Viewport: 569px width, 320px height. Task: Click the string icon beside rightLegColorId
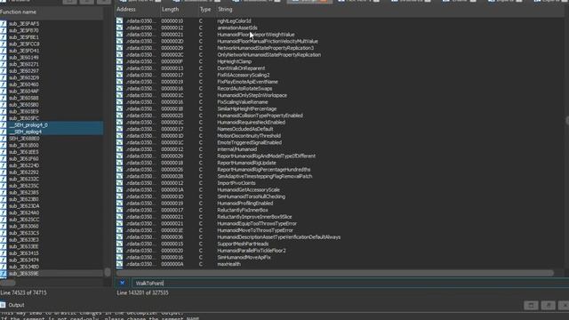point(119,21)
